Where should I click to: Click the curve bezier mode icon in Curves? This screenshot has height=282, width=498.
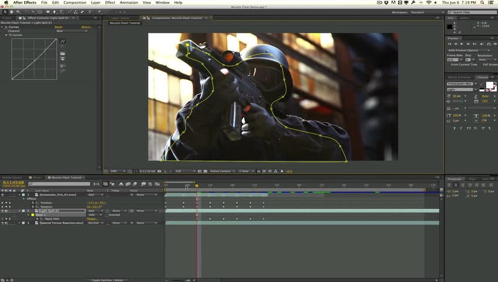point(63,41)
